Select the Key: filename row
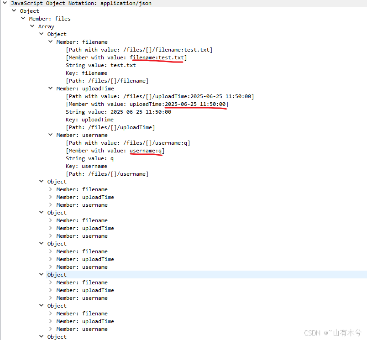Image resolution: width=367 pixels, height=340 pixels. (86, 73)
